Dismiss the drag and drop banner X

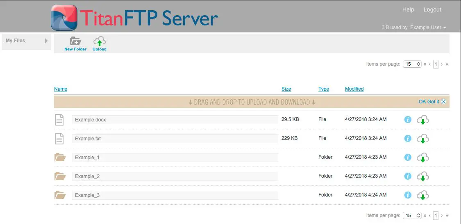444,102
